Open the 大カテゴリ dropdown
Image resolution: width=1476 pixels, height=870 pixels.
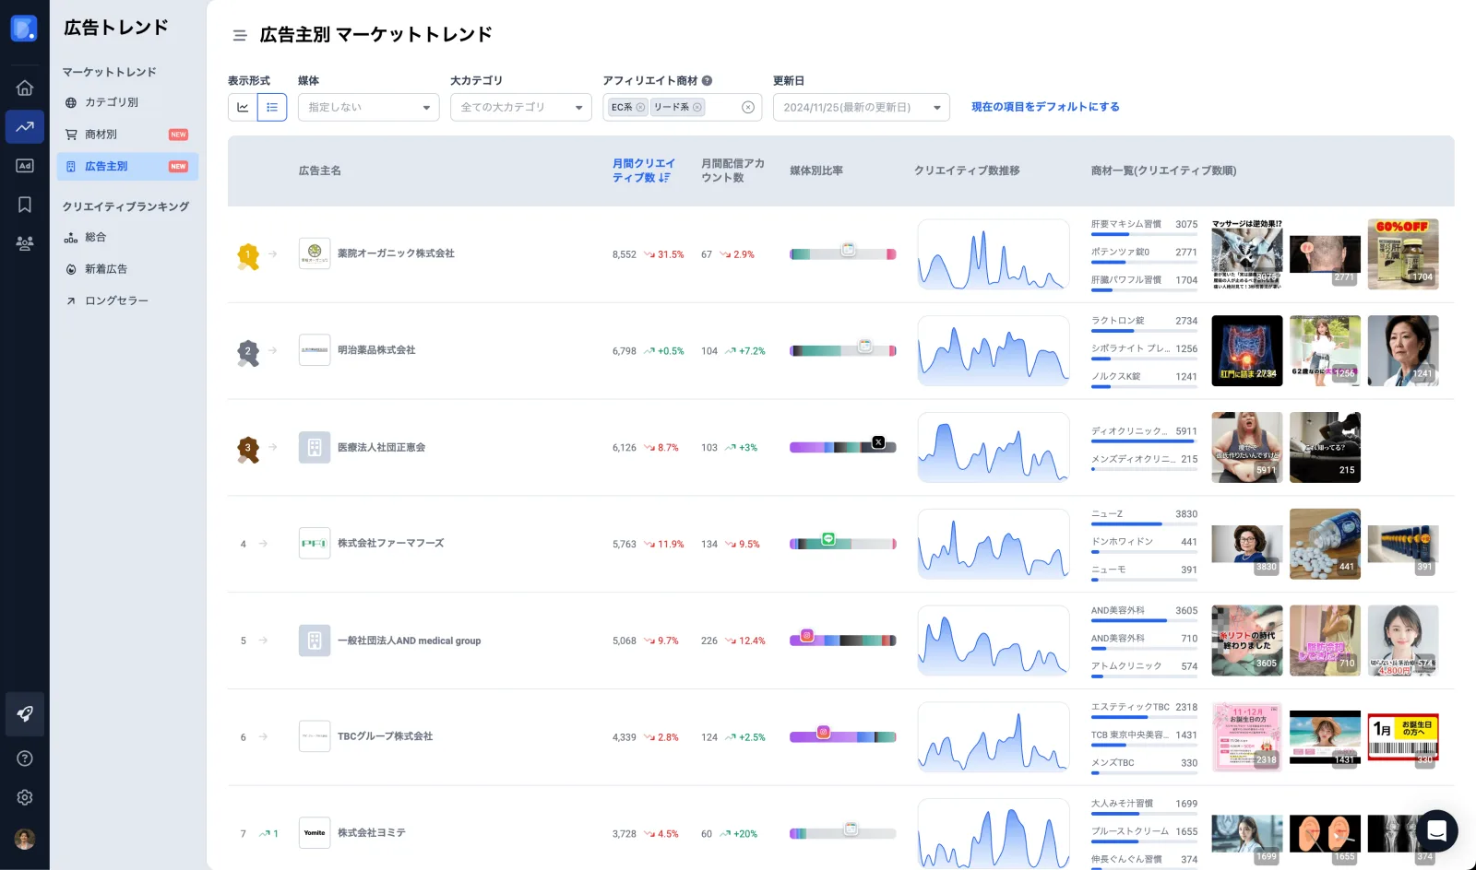point(520,108)
